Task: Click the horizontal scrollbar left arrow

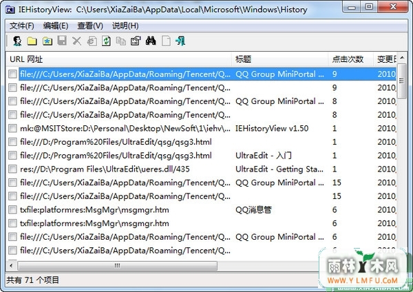Action: click(11, 266)
